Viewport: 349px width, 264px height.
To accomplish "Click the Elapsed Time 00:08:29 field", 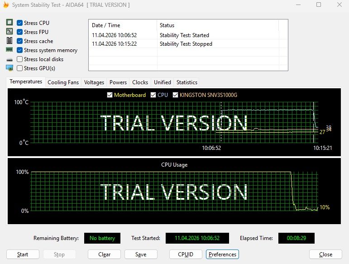I will [x=296, y=238].
